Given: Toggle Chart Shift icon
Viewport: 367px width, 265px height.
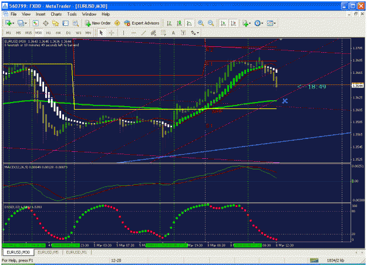Looking at the screenshot, I should pos(233,23).
